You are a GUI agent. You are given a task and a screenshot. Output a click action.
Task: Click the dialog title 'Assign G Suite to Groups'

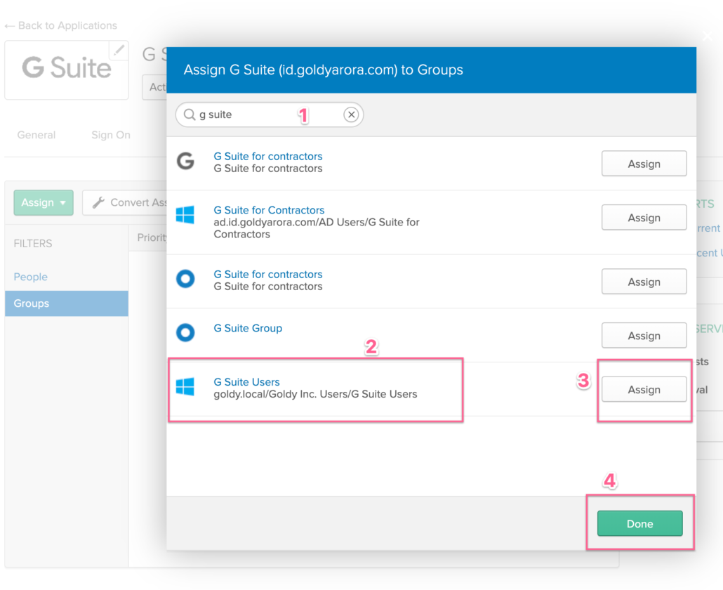(x=323, y=70)
